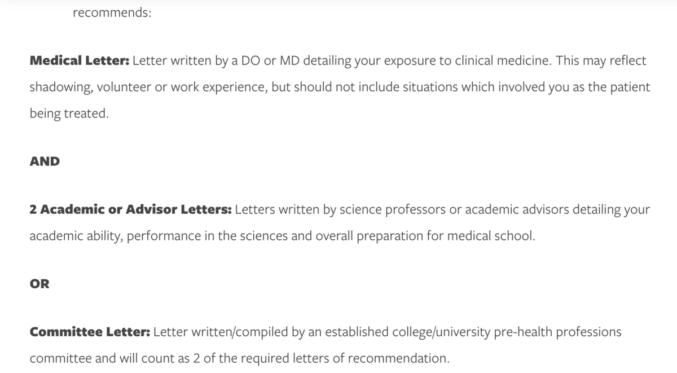Screen dimensions: 677x373
Task: Click the bold "Committee Letter:" heading
Action: [x=90, y=332]
